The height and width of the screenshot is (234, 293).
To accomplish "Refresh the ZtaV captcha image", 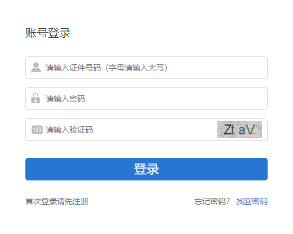I will click(x=239, y=130).
